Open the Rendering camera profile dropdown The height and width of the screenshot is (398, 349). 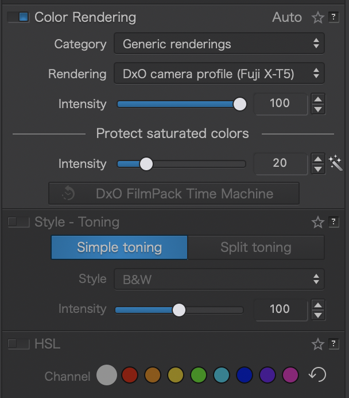pos(219,74)
